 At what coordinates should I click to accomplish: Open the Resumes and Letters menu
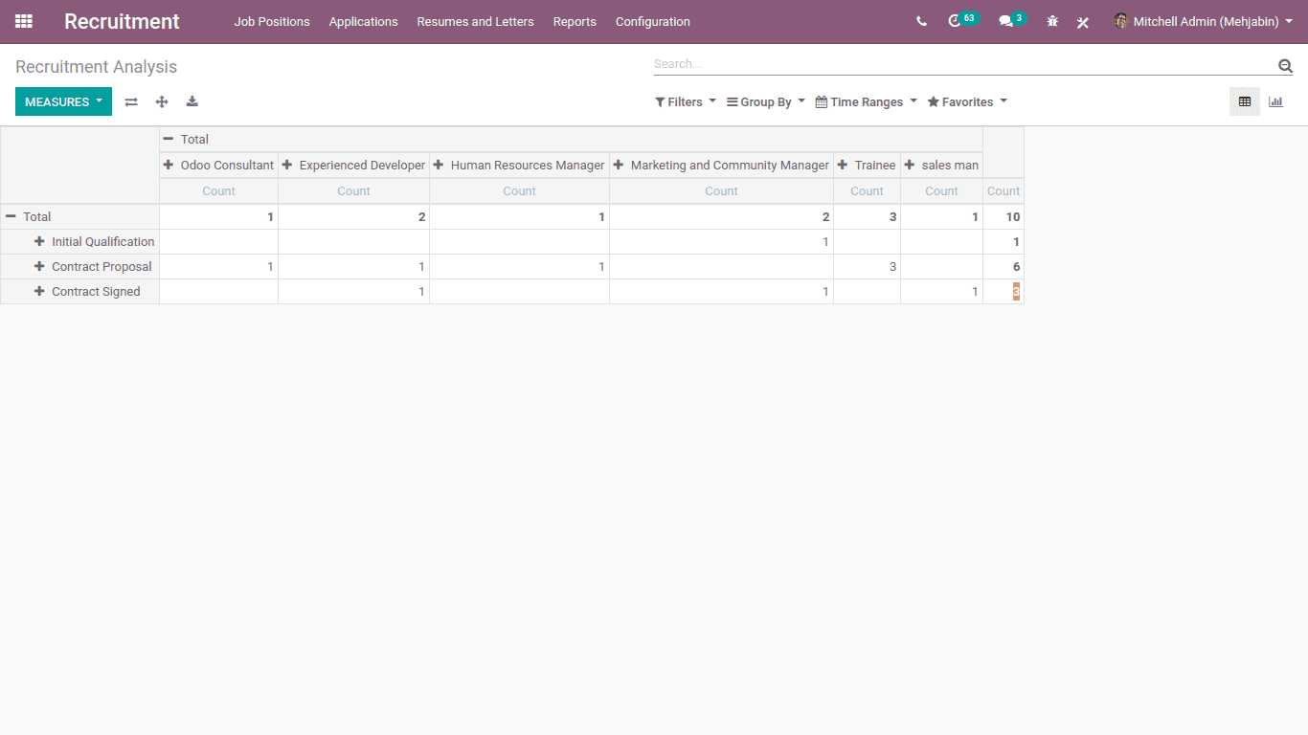point(475,21)
